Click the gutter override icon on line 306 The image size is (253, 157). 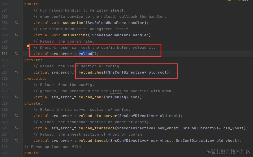pos(16,23)
